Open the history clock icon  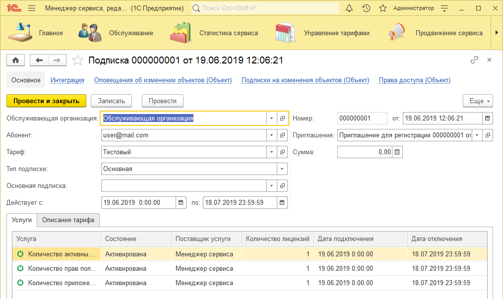pos(366,8)
